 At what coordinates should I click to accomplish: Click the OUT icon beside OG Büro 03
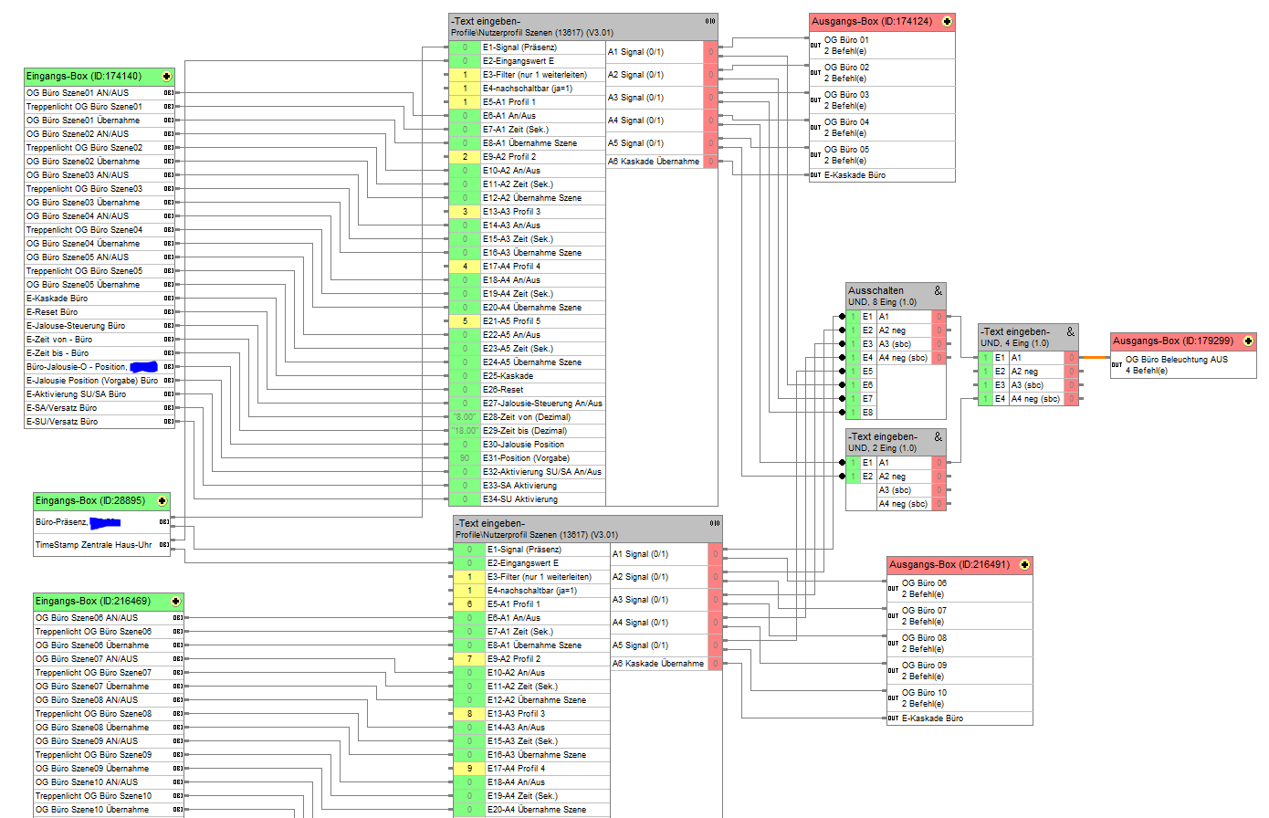click(815, 100)
